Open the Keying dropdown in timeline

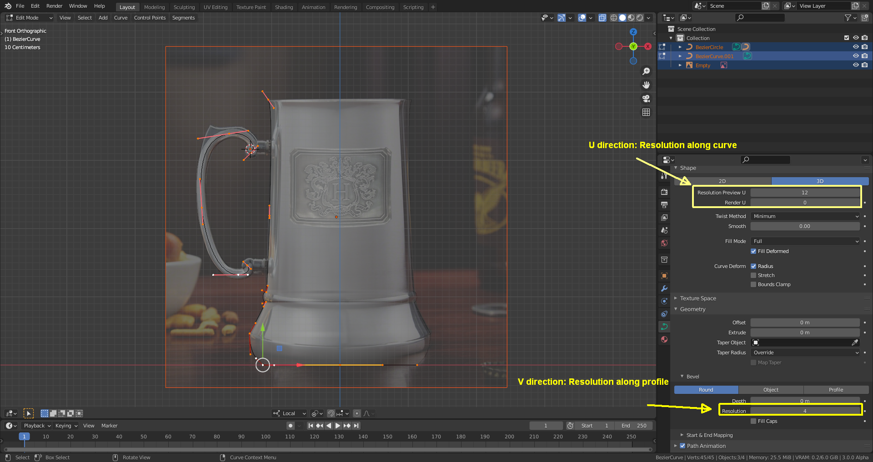[x=66, y=426]
